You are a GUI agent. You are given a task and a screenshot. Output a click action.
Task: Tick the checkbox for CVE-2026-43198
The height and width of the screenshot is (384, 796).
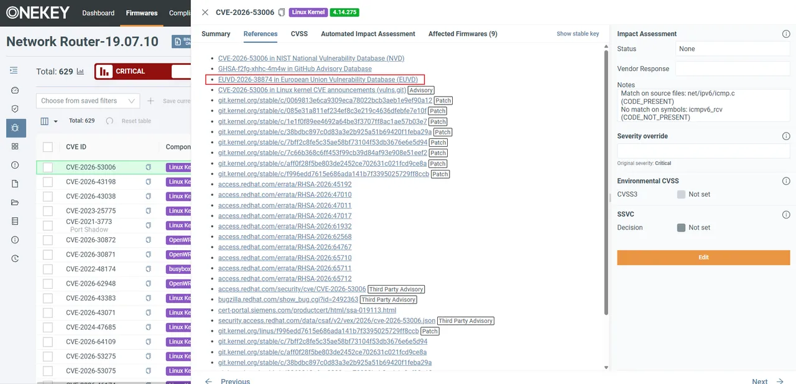[x=48, y=182]
